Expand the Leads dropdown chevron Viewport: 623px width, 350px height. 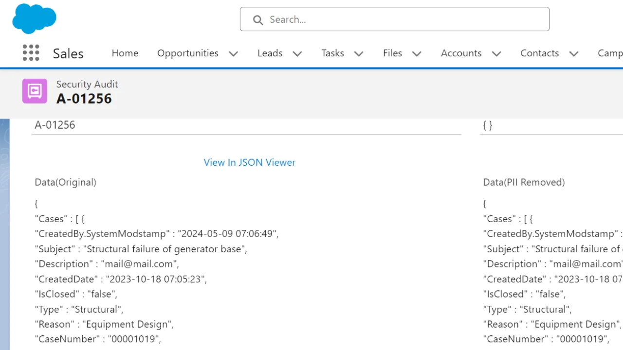point(297,53)
